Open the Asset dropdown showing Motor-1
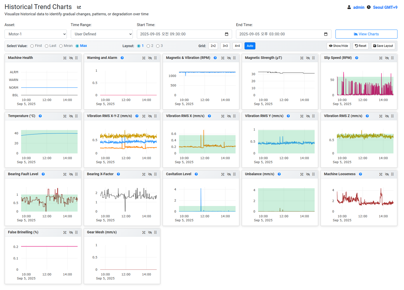This screenshot has height=290, width=404. point(36,34)
